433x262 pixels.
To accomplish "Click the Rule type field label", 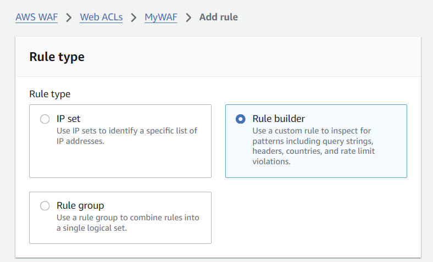I will 50,94.
